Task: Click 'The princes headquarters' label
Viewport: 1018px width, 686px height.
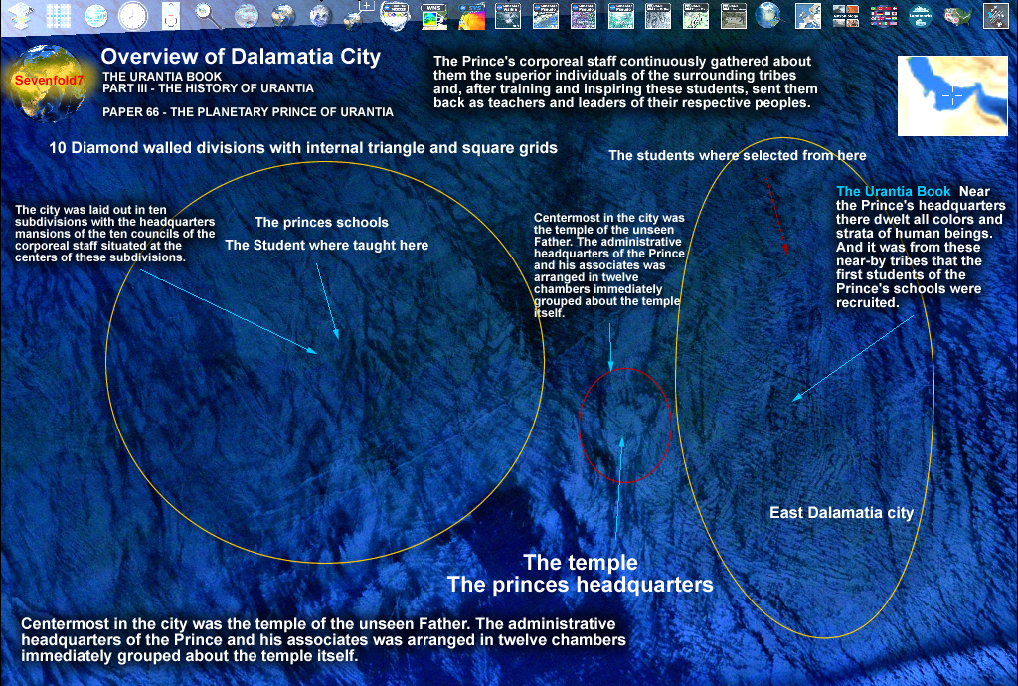Action: pyautogui.click(x=580, y=585)
